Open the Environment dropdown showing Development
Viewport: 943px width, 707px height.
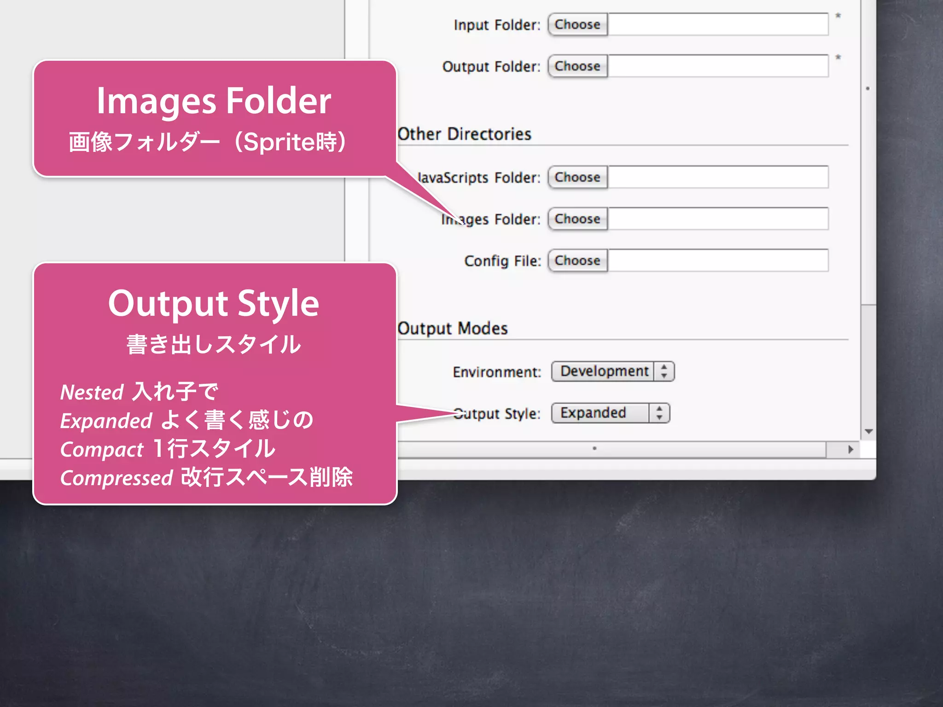coord(613,371)
